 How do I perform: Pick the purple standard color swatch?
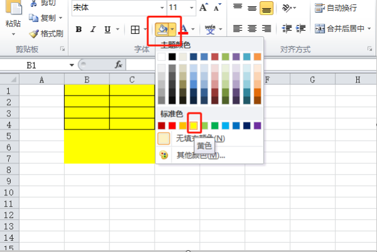point(257,126)
